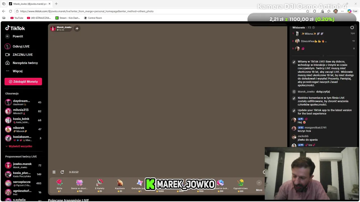Send the Gwiazda gift
Viewport: 360px width, 202px height.
(139, 186)
